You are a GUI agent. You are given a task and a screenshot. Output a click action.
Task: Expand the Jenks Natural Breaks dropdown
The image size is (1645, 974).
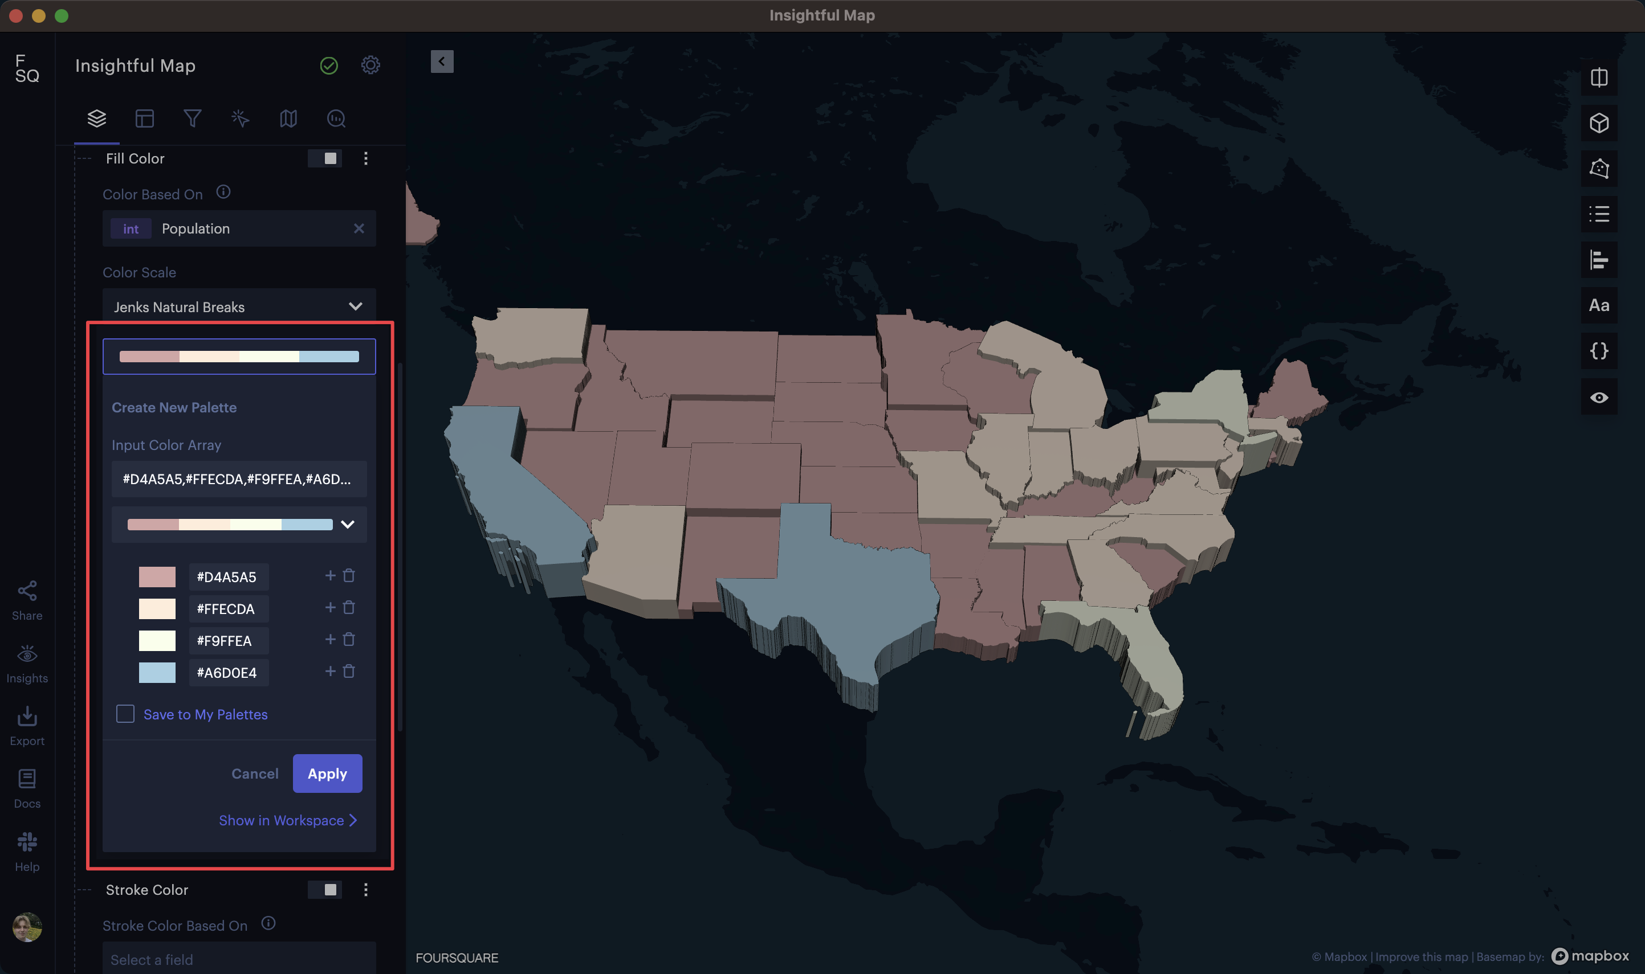(x=239, y=306)
